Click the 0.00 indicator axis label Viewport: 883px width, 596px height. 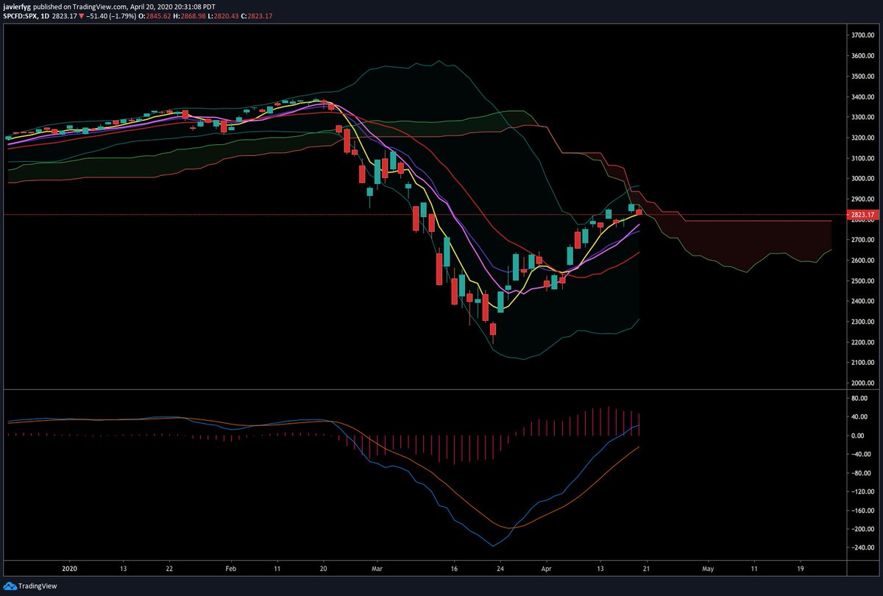(x=858, y=436)
